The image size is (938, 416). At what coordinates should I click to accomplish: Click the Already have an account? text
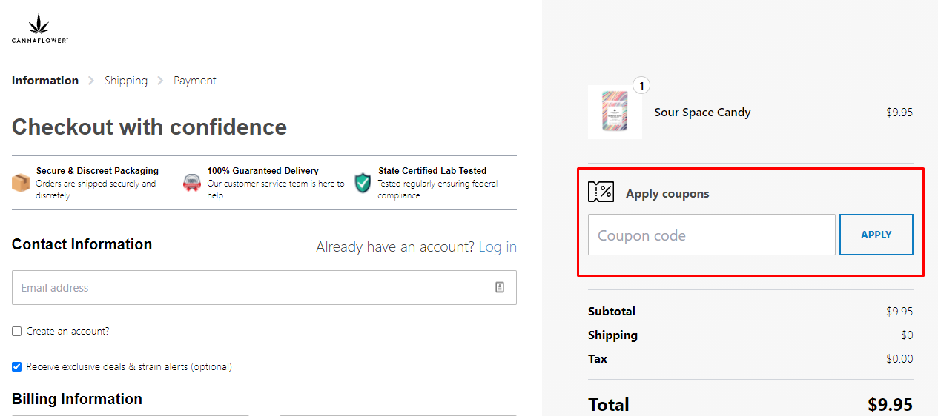point(395,247)
